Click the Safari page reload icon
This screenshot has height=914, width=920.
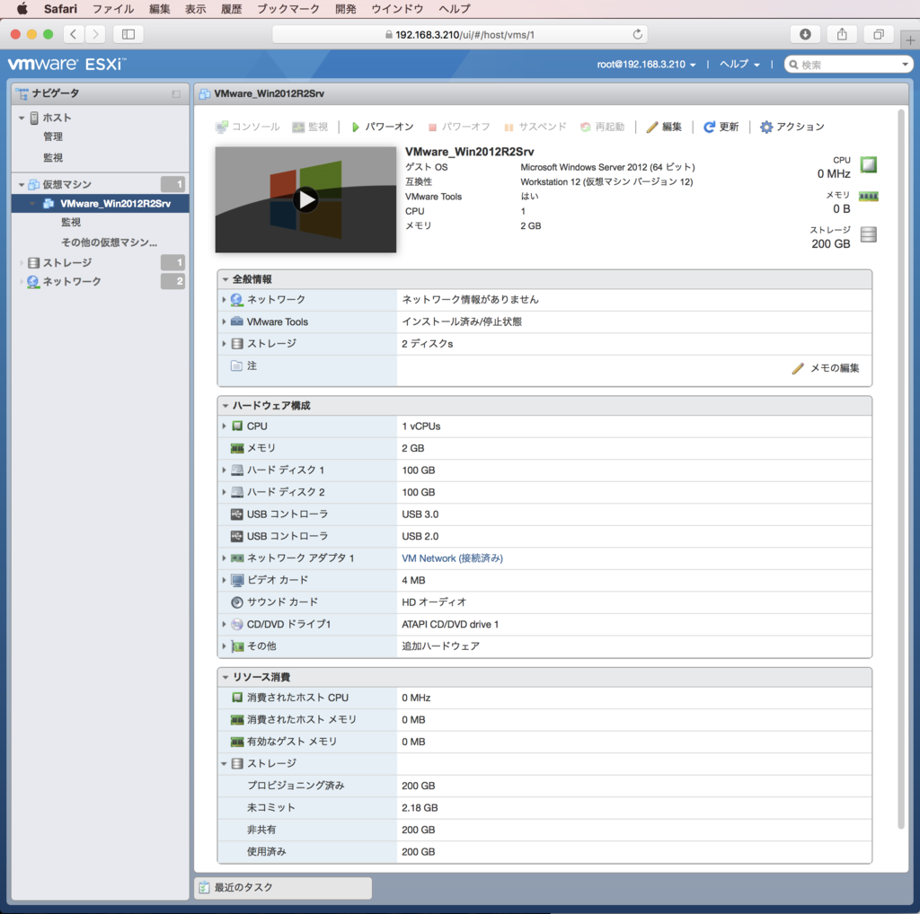pyautogui.click(x=637, y=35)
